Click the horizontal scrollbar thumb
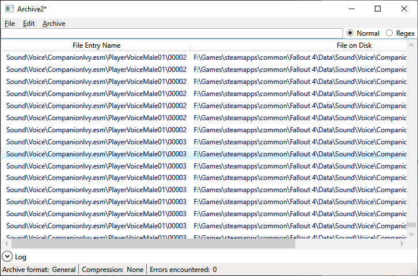 pyautogui.click(x=153, y=243)
